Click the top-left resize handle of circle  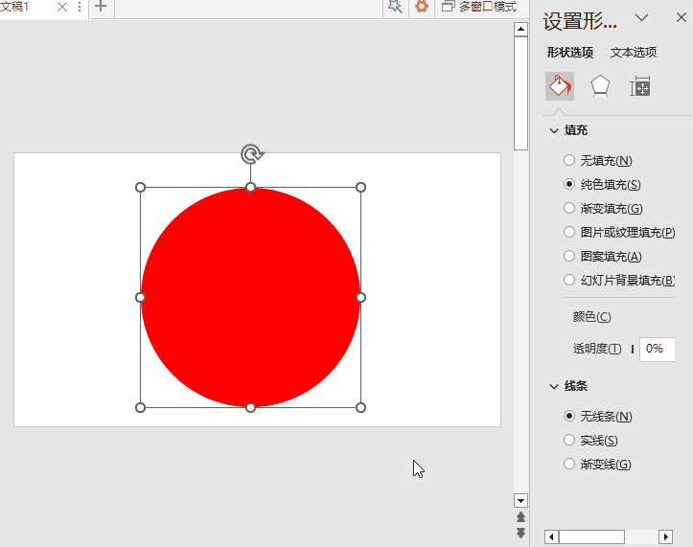[x=140, y=188]
